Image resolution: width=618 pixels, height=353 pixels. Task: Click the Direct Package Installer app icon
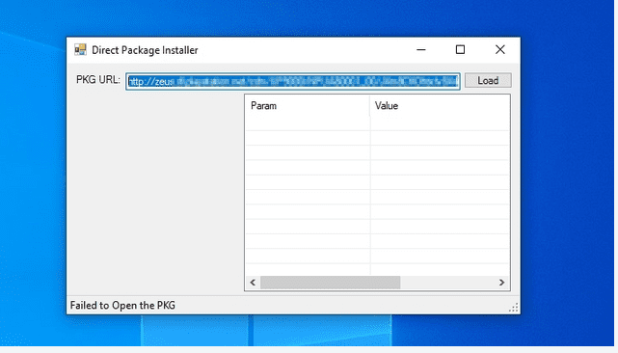(80, 50)
